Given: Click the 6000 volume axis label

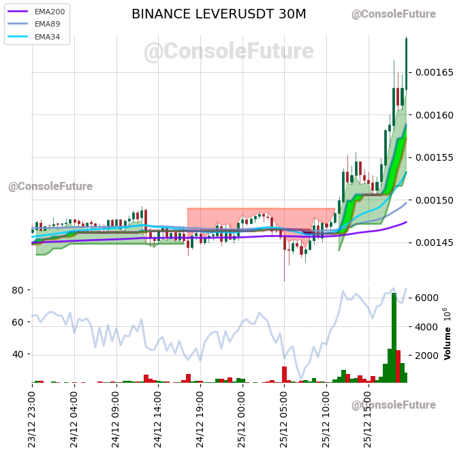Looking at the screenshot, I should [x=427, y=298].
